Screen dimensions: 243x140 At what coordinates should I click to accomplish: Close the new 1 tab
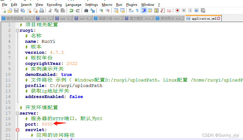coord(51,19)
